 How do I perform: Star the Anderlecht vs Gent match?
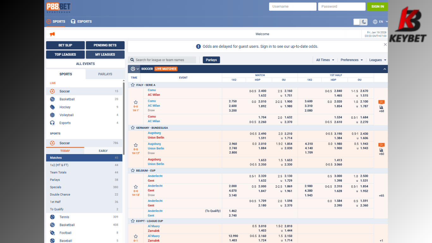point(136,187)
